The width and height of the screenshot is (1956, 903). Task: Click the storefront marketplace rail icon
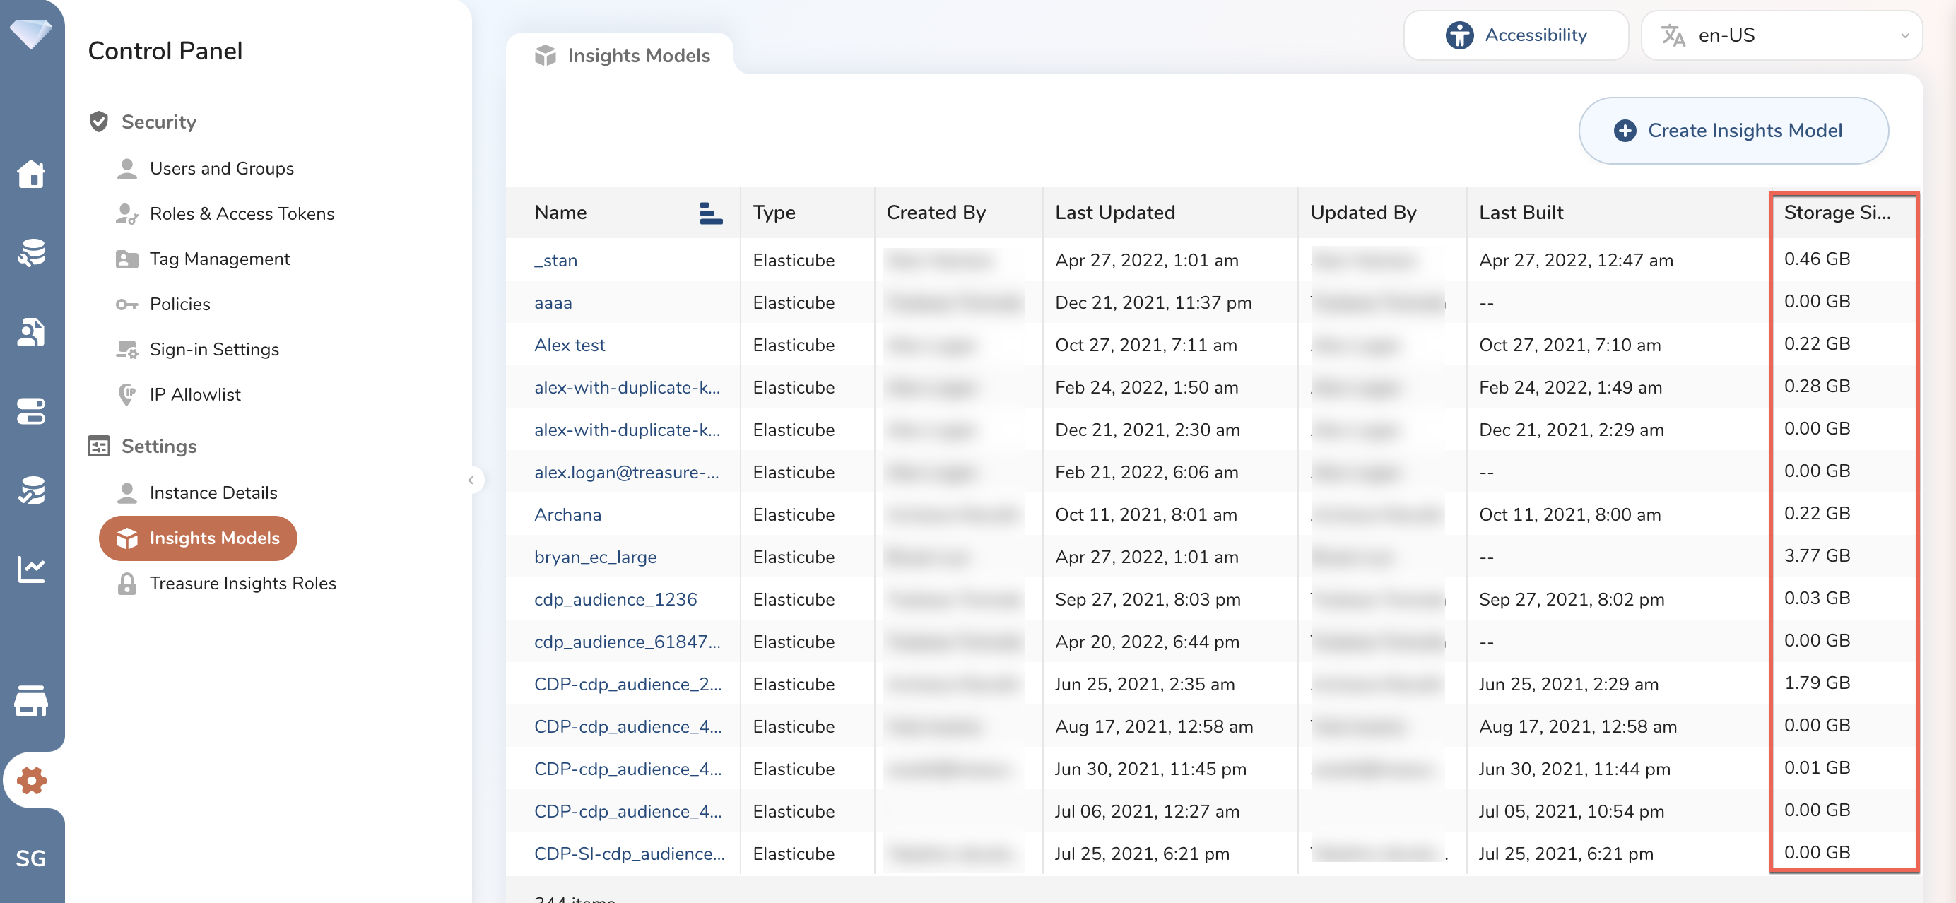pyautogui.click(x=31, y=700)
